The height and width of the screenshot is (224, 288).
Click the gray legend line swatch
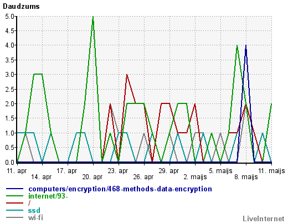[15, 217]
